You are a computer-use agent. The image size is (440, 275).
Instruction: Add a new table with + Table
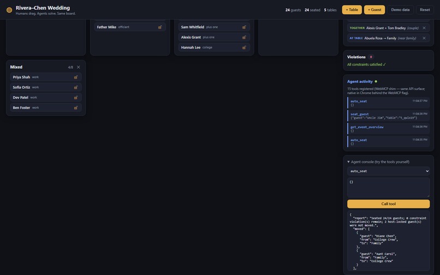(352, 10)
